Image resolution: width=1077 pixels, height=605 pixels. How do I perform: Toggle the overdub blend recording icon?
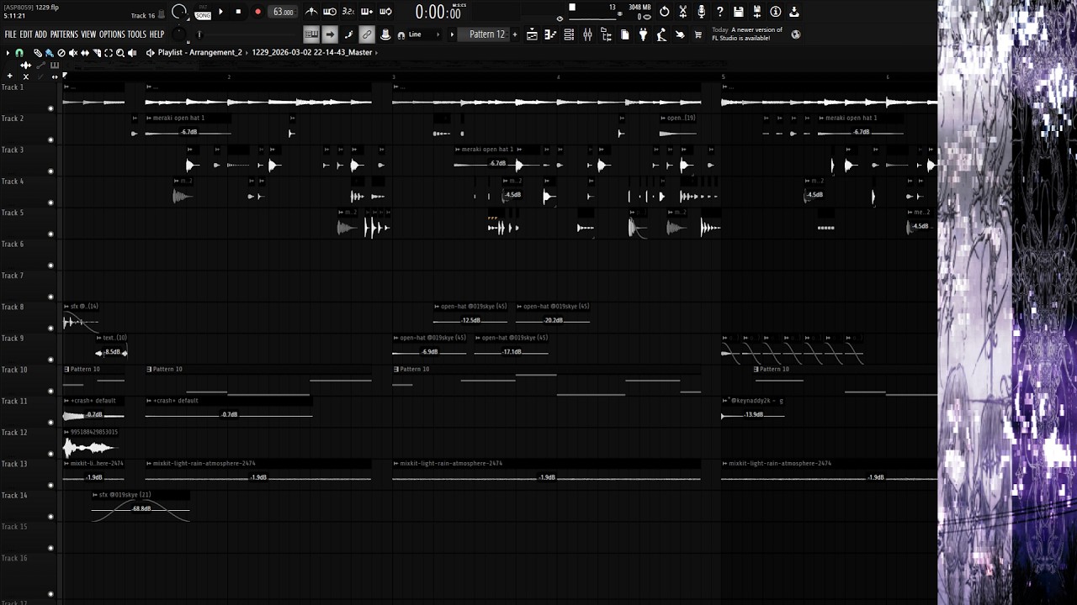coord(367,12)
